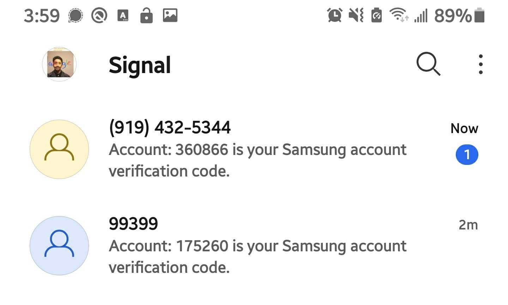The image size is (508, 305).
Task: Open the three-dot overflow menu
Action: pyautogui.click(x=480, y=64)
